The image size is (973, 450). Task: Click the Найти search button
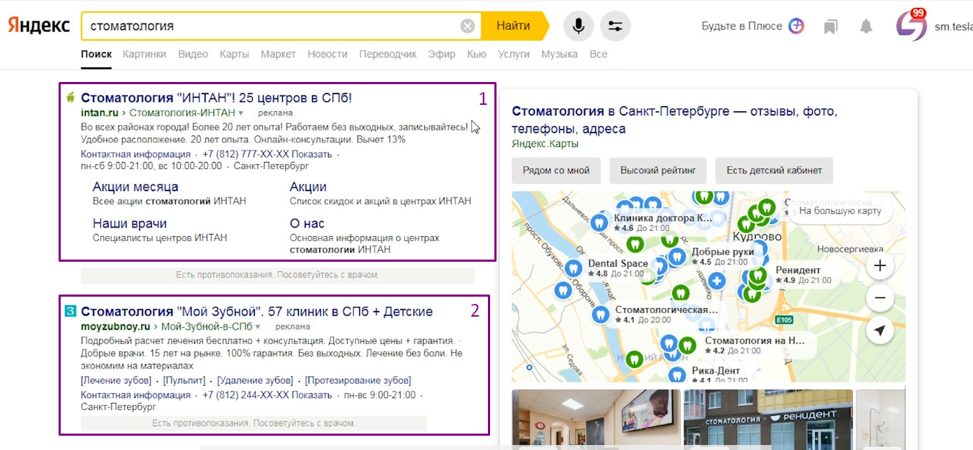[x=513, y=26]
